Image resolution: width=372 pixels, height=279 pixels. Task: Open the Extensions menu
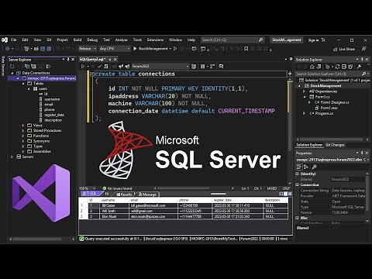[x=155, y=40]
